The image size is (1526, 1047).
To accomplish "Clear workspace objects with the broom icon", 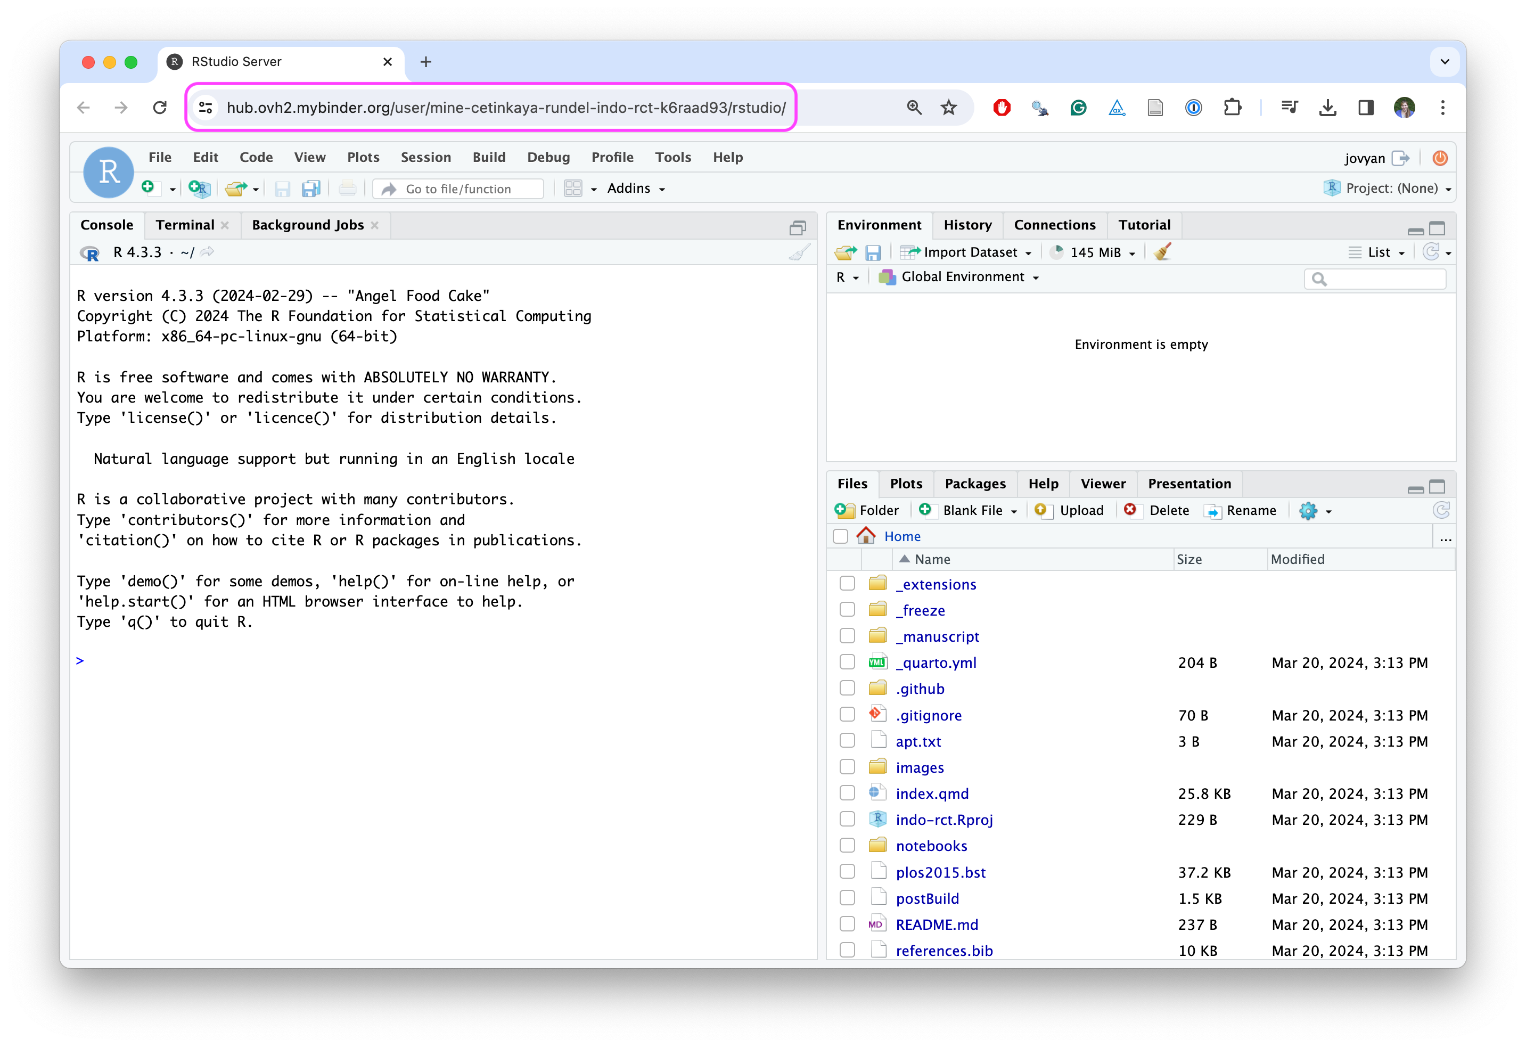I will click(1162, 252).
